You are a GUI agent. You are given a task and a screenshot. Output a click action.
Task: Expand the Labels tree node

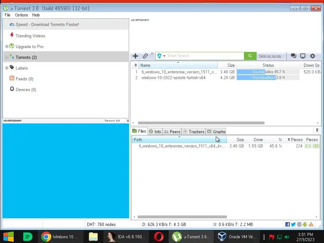[x=7, y=68]
